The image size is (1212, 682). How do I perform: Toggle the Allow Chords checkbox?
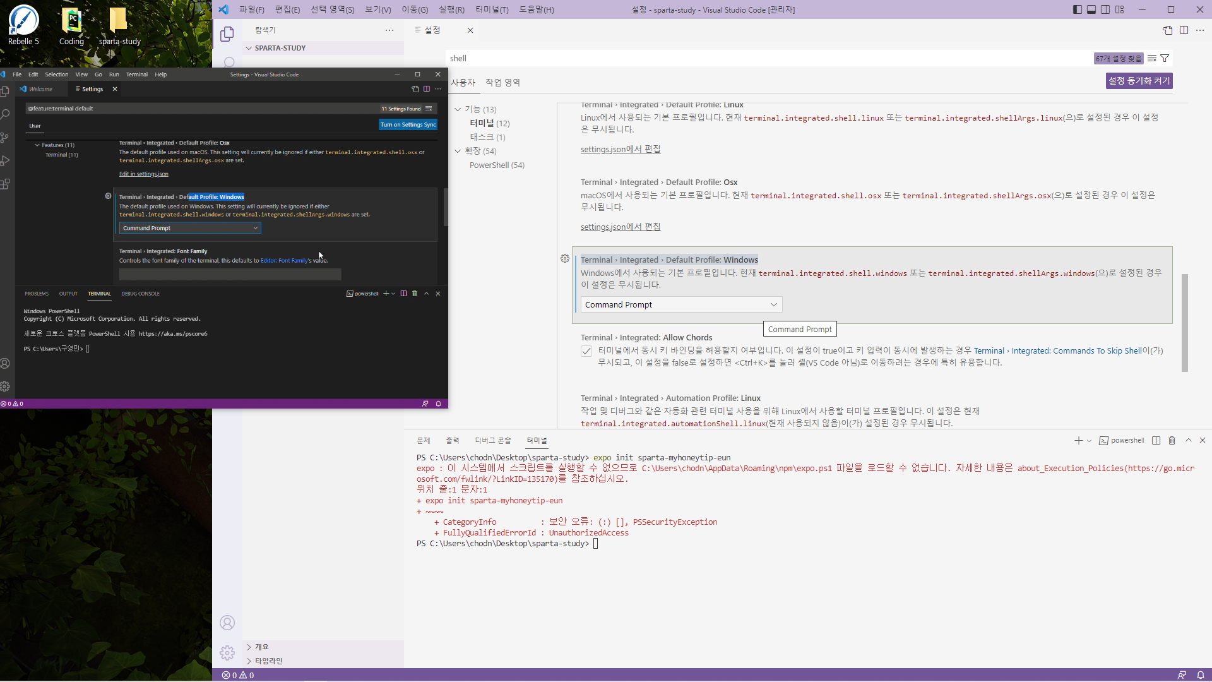point(586,351)
